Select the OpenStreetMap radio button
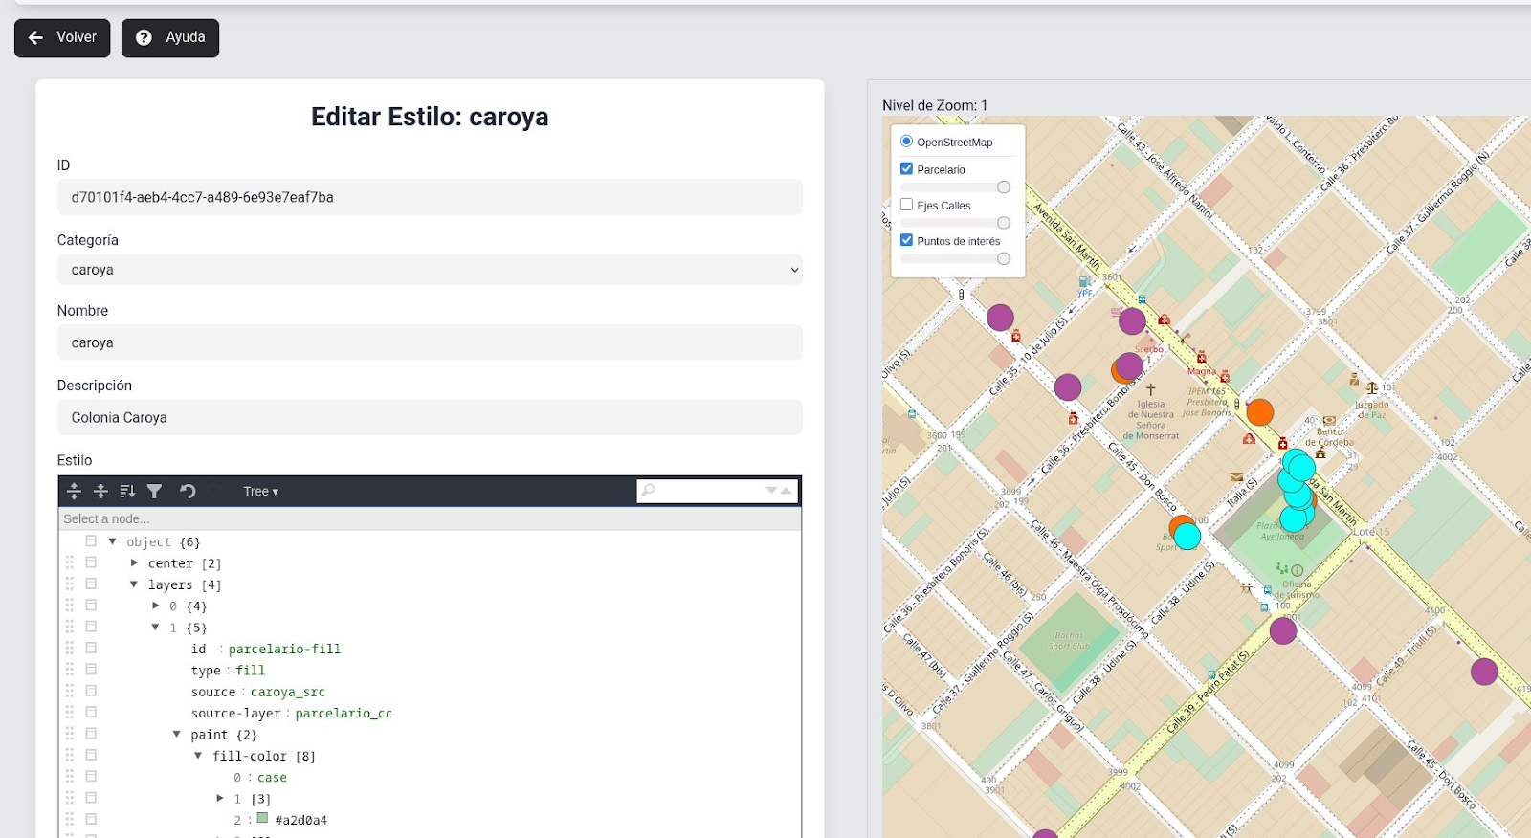Screen dimensions: 1531x838 [x=906, y=142]
